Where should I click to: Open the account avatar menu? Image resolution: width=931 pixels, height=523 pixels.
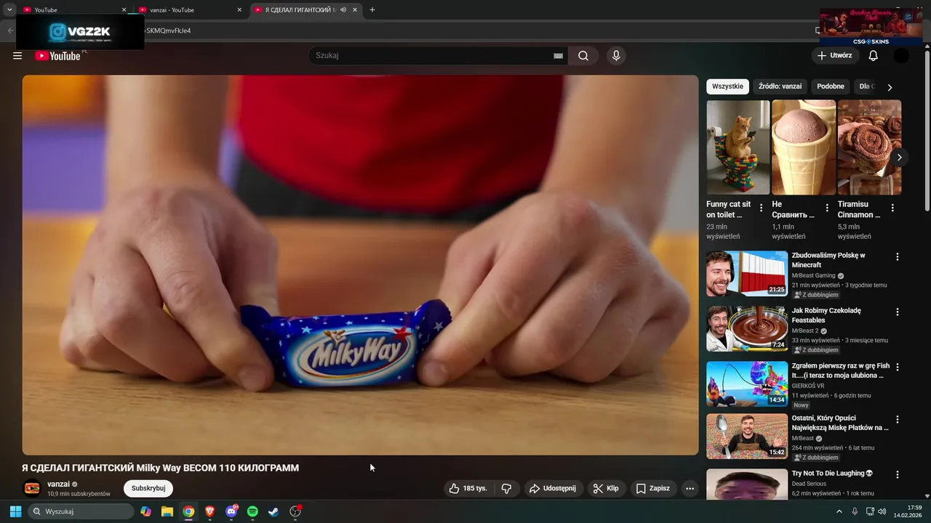click(901, 56)
